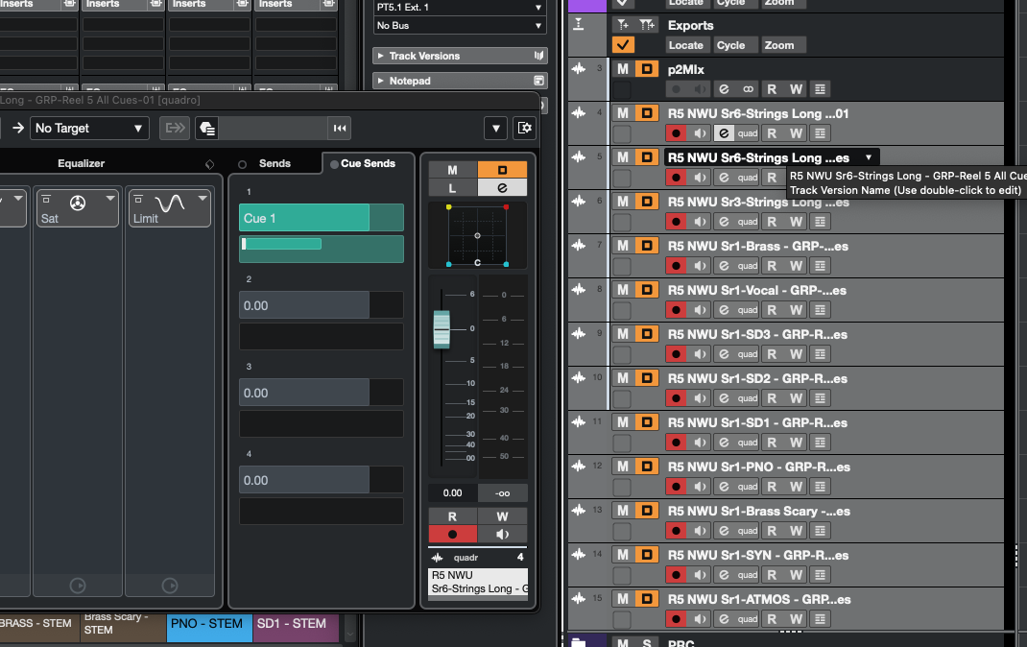This screenshot has width=1027, height=647.
Task: Click the surround panner display
Action: [x=477, y=235]
